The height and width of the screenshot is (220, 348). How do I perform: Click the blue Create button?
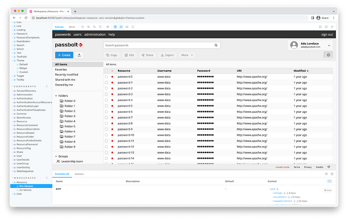[64, 55]
